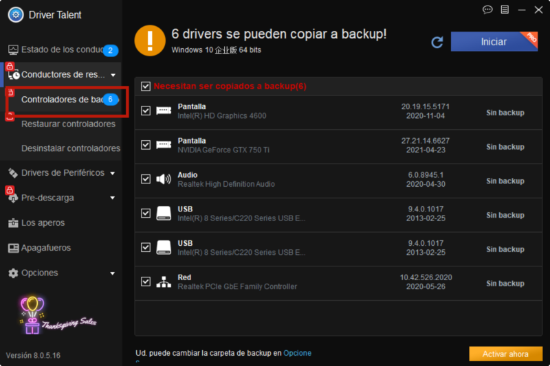Click Sin backup status for NVIDIA GeForce

[505, 147]
